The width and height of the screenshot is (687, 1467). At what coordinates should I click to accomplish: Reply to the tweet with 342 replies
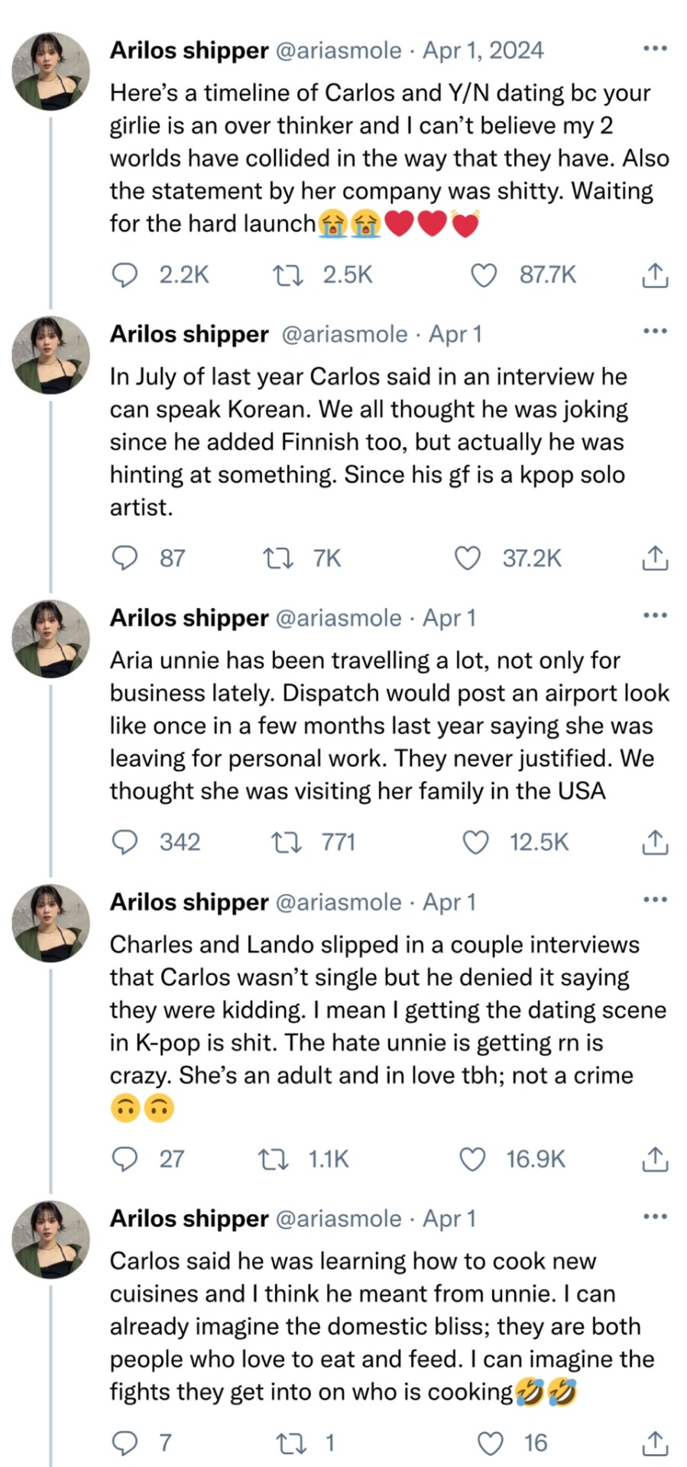click(x=125, y=842)
